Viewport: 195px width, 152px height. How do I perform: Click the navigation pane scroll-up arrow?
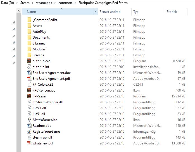point(18,11)
